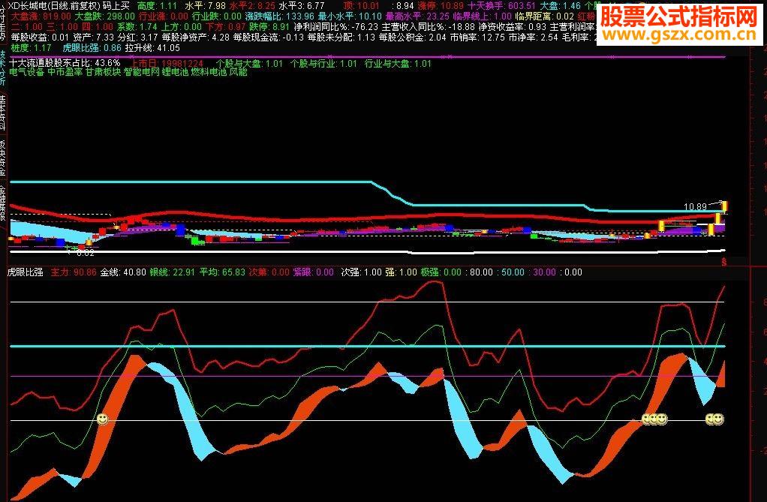Click the '极强: 0.00' indicator value

[x=441, y=272]
